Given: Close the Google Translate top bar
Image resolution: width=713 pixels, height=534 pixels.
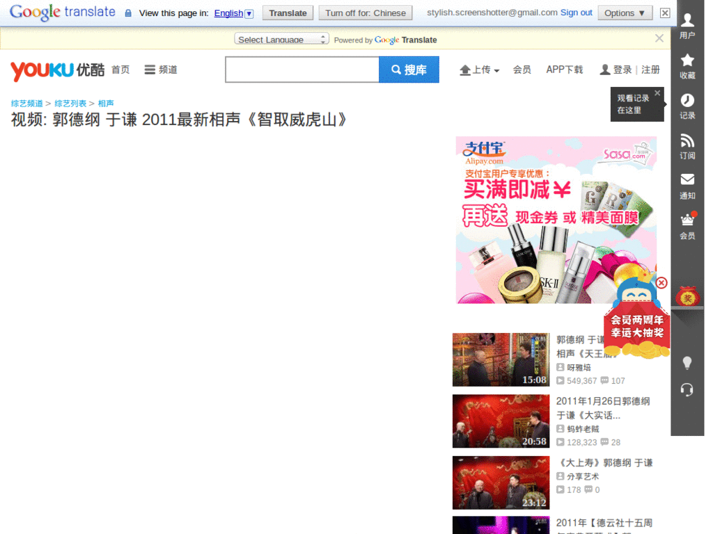Looking at the screenshot, I should pos(665,13).
